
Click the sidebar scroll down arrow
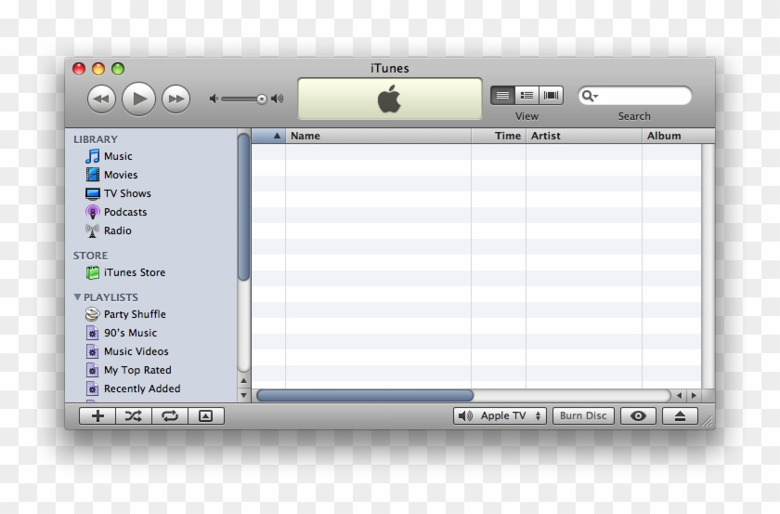pos(243,395)
